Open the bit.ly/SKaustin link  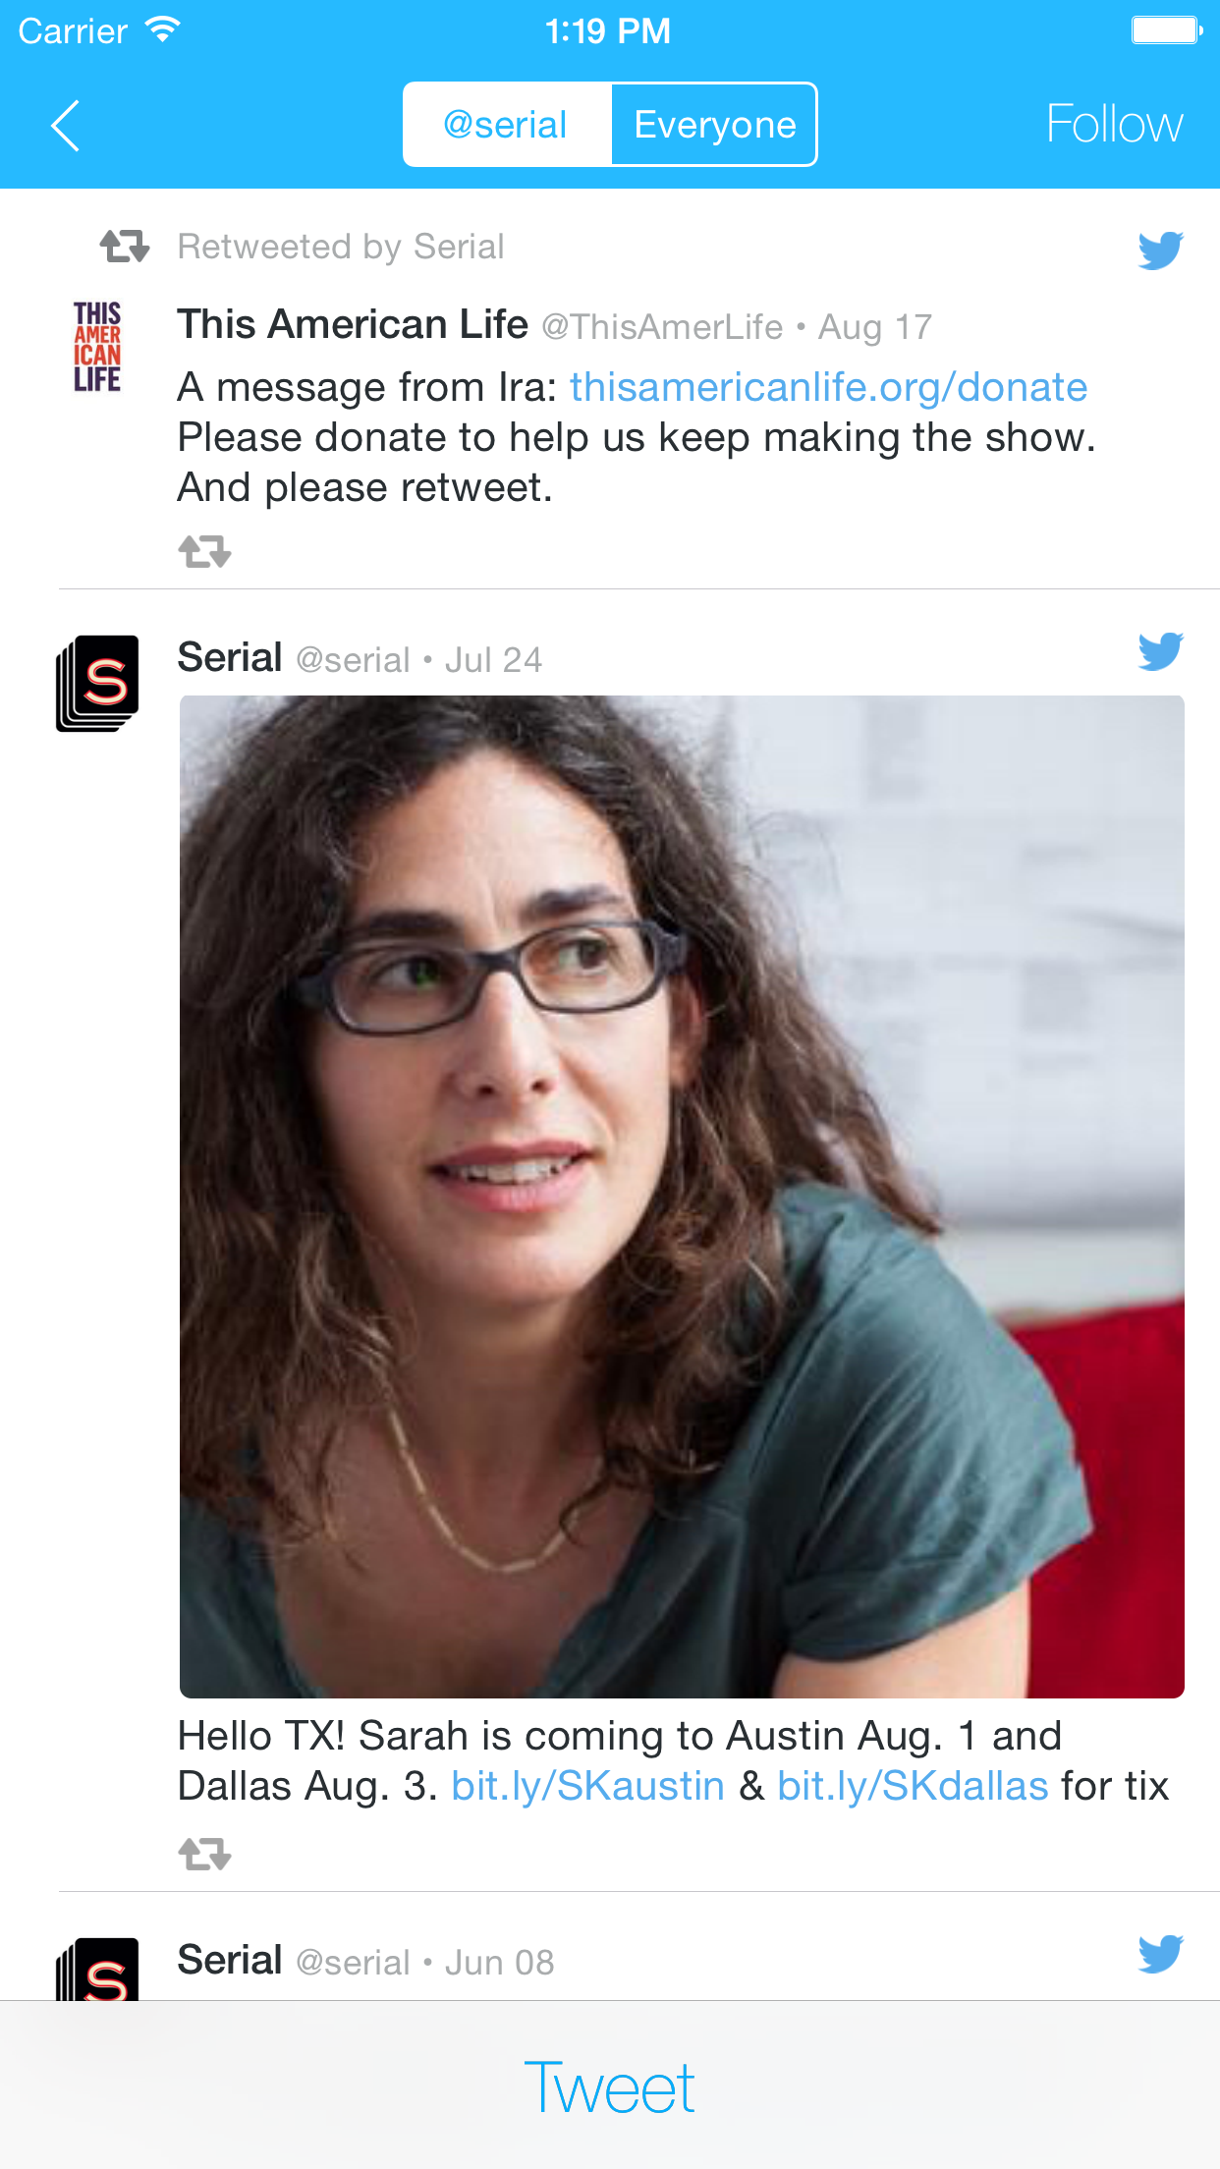tap(587, 1786)
